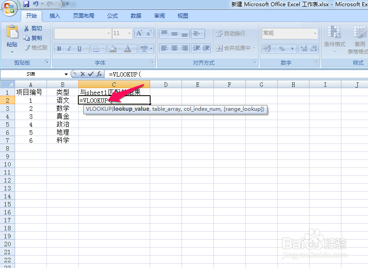Viewport: 368px width, 268px height.
Task: Open the insert function fx dialog
Action: point(99,74)
